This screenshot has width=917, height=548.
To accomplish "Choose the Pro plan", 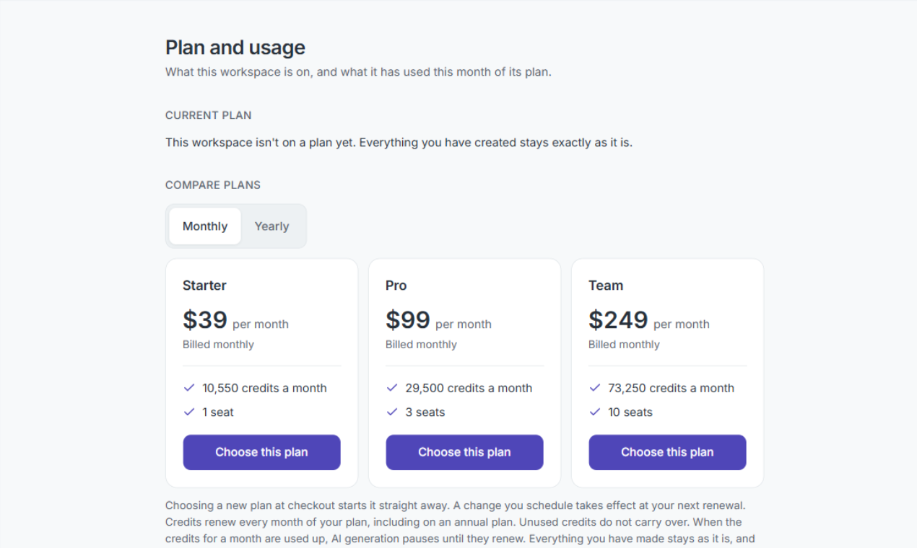I will point(464,452).
